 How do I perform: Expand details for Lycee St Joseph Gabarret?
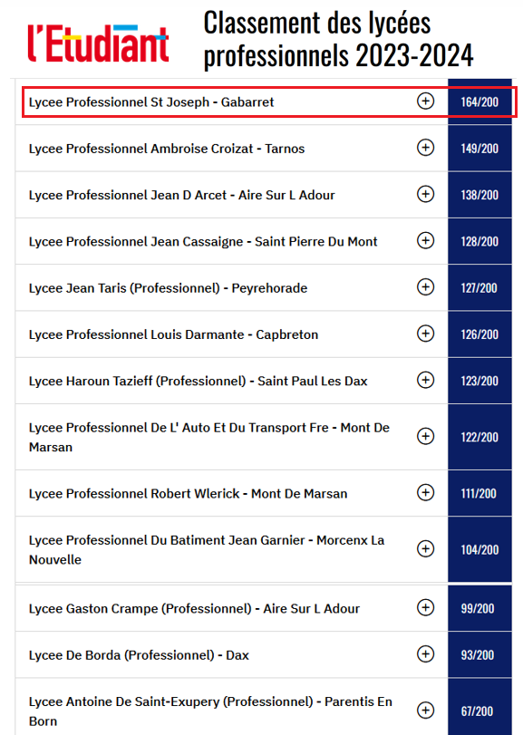tap(425, 102)
